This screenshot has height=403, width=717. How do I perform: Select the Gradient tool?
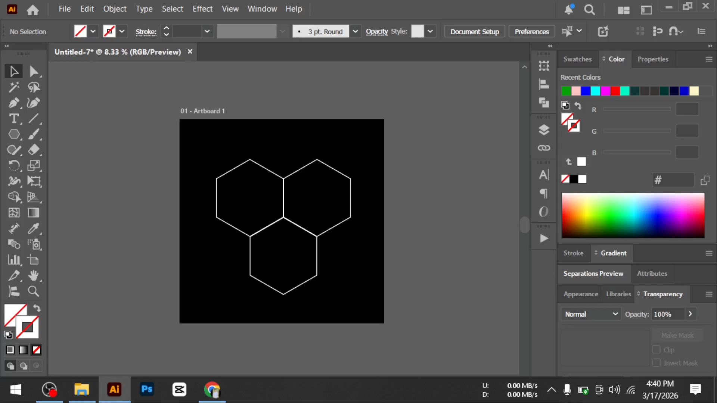click(x=34, y=213)
